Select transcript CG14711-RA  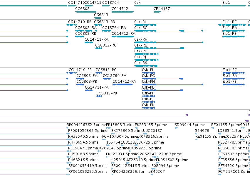pyautogui.click(x=89, y=42)
